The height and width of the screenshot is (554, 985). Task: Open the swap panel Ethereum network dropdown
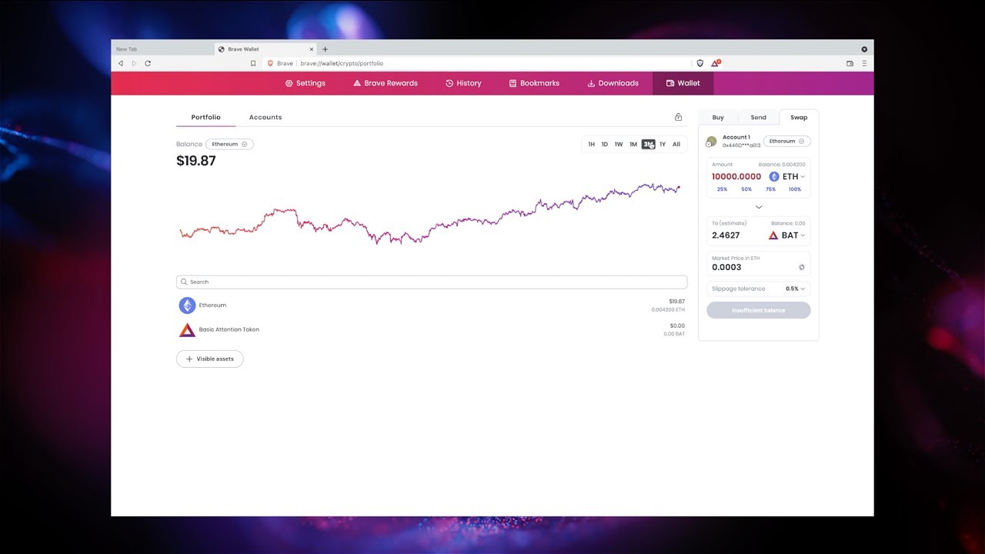pyautogui.click(x=786, y=142)
